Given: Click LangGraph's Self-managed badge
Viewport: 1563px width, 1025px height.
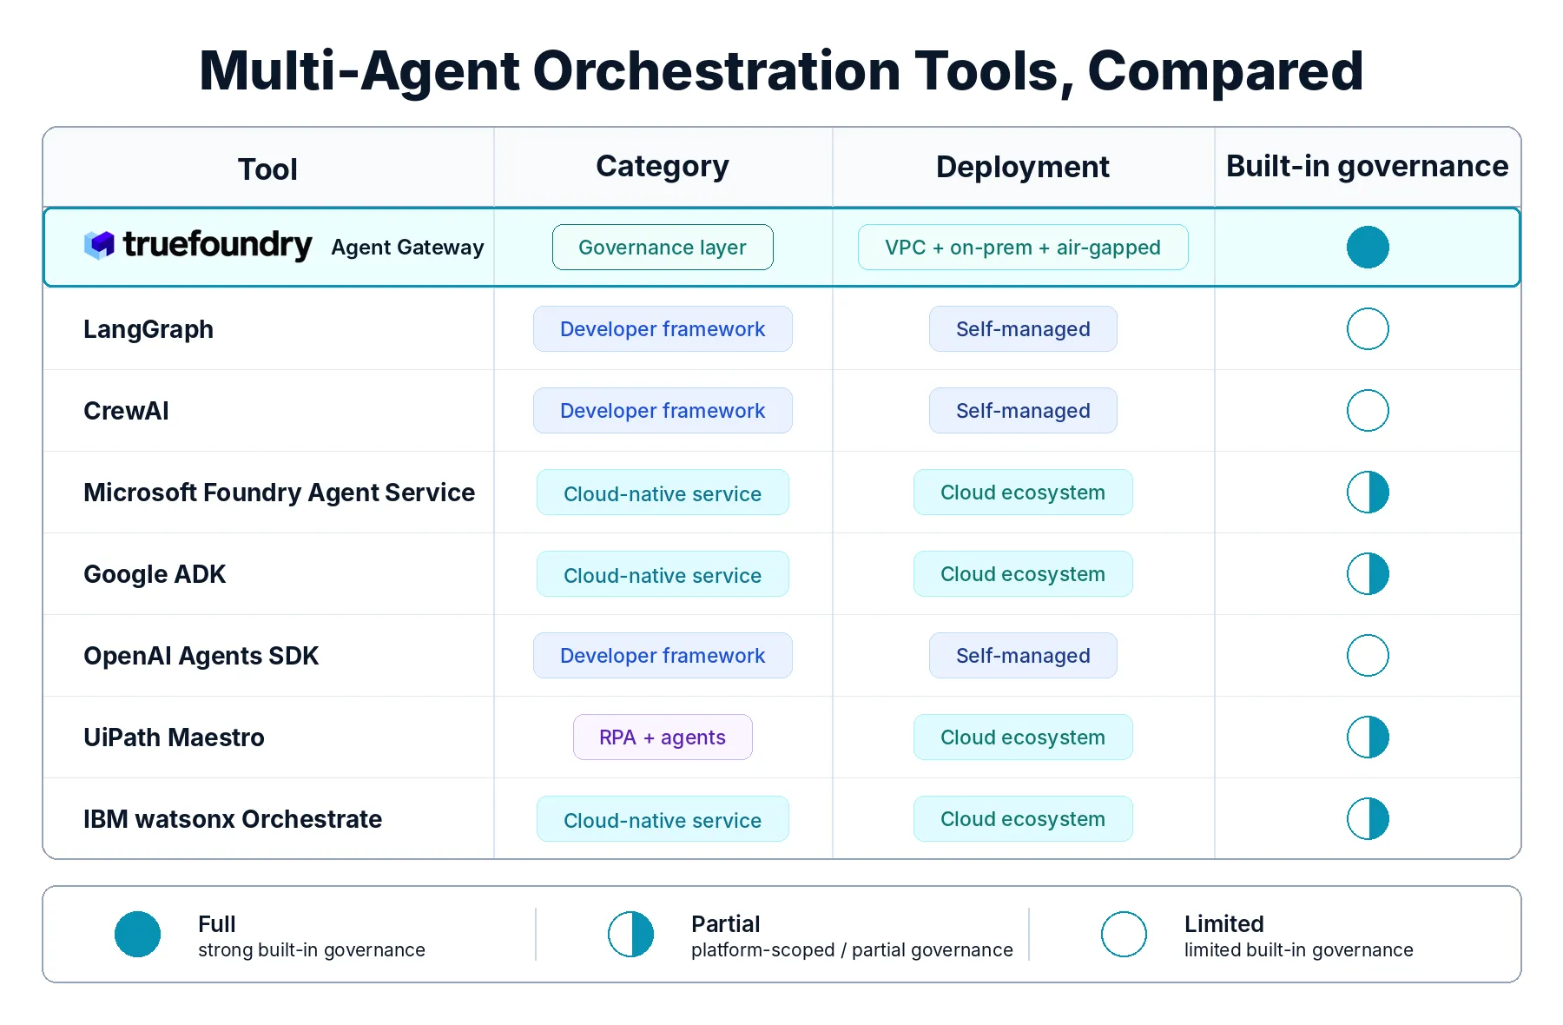Looking at the screenshot, I should coord(1023,328).
